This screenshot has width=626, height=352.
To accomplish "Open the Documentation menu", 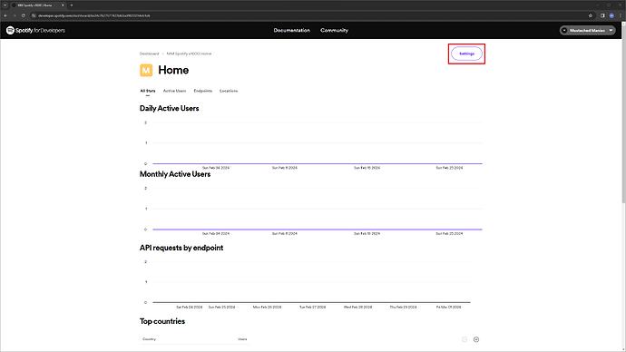I will point(291,30).
